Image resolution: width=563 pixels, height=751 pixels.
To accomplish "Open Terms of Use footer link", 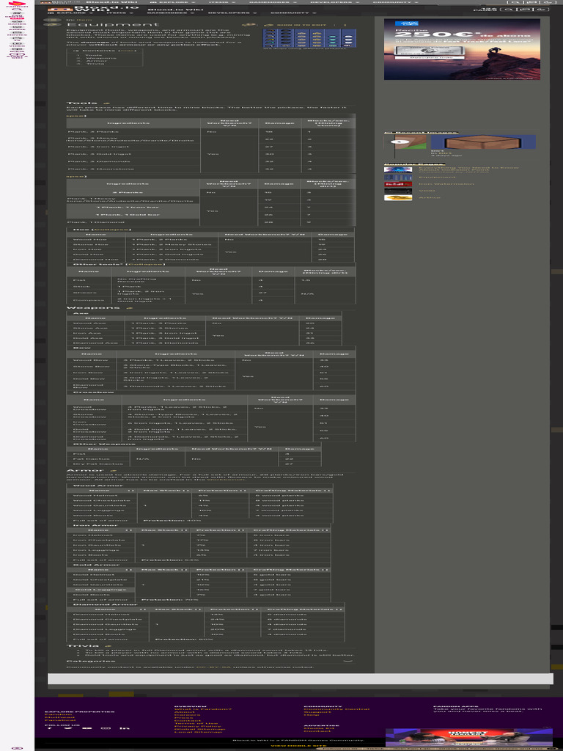I will 196,724.
